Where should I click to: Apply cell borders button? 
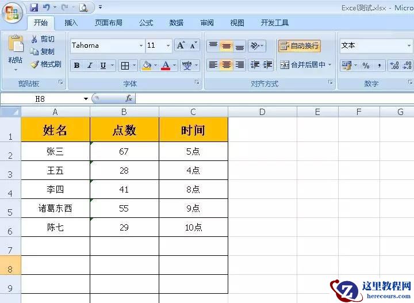pos(125,66)
